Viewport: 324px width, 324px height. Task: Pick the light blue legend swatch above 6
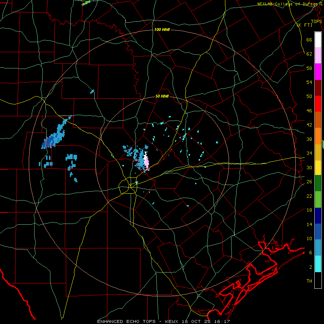318,248
